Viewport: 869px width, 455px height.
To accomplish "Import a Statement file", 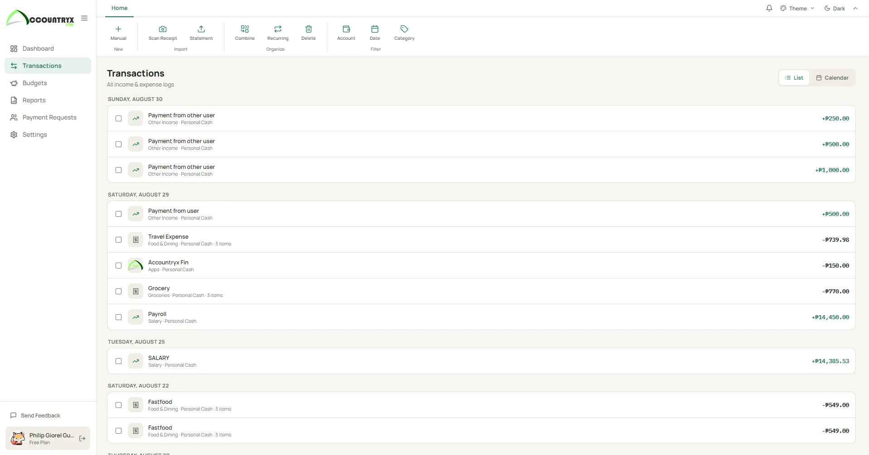I will 201,33.
